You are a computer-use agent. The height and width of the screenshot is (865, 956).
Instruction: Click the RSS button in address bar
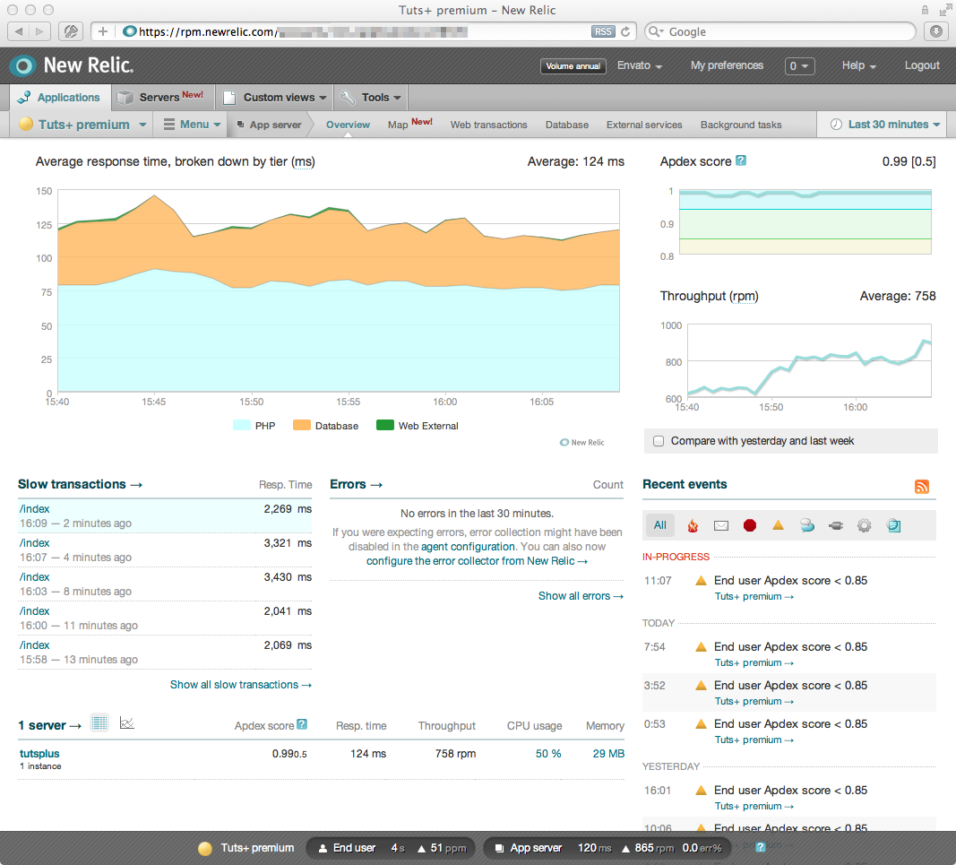tap(602, 31)
